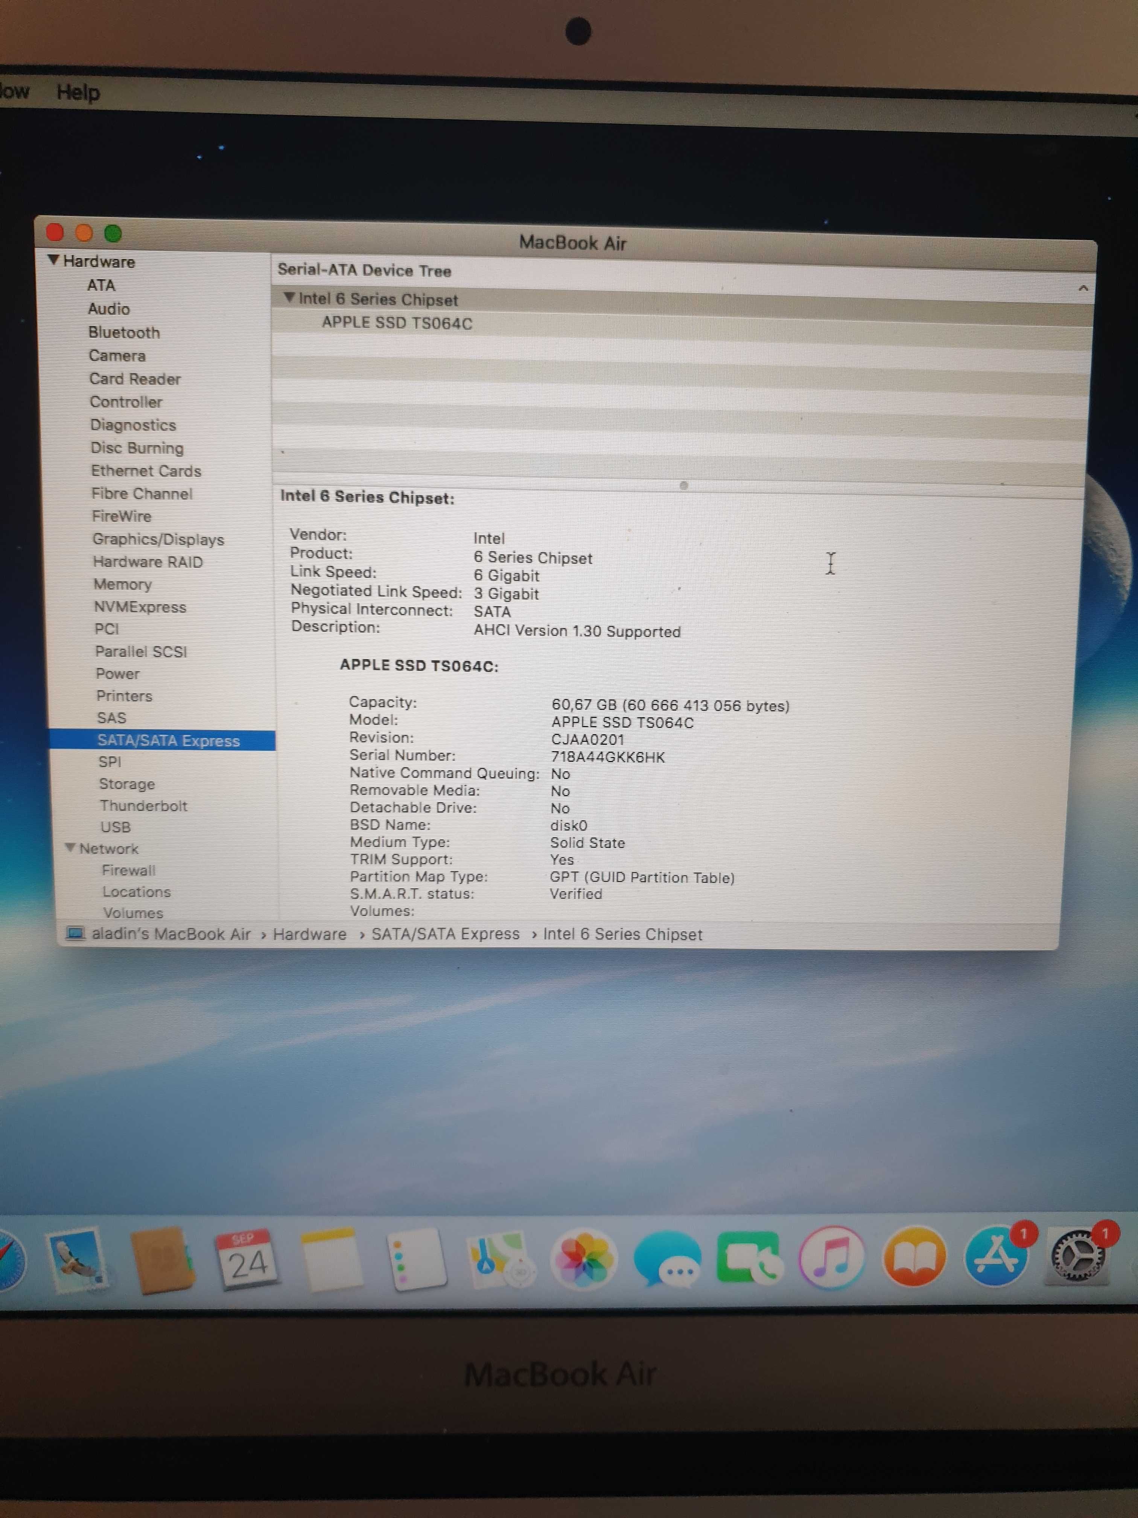Click the sort chevron in the device tree header
This screenshot has width=1138, height=1518.
point(1083,288)
